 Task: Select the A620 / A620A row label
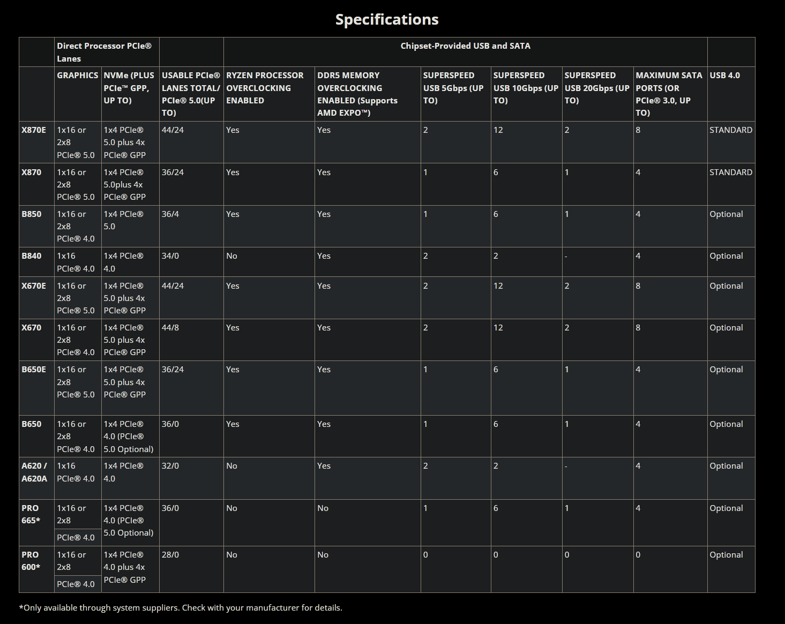(34, 472)
